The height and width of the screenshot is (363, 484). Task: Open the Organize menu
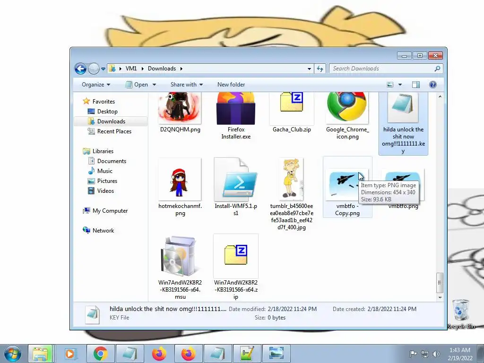(x=96, y=85)
